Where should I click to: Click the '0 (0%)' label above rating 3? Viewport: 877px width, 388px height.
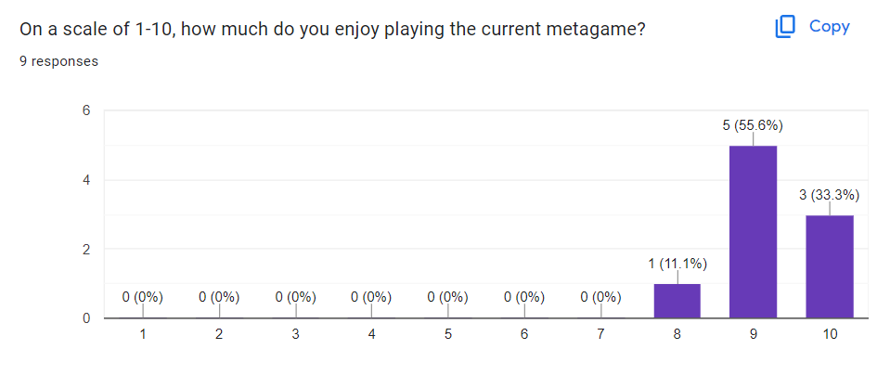pos(295,298)
